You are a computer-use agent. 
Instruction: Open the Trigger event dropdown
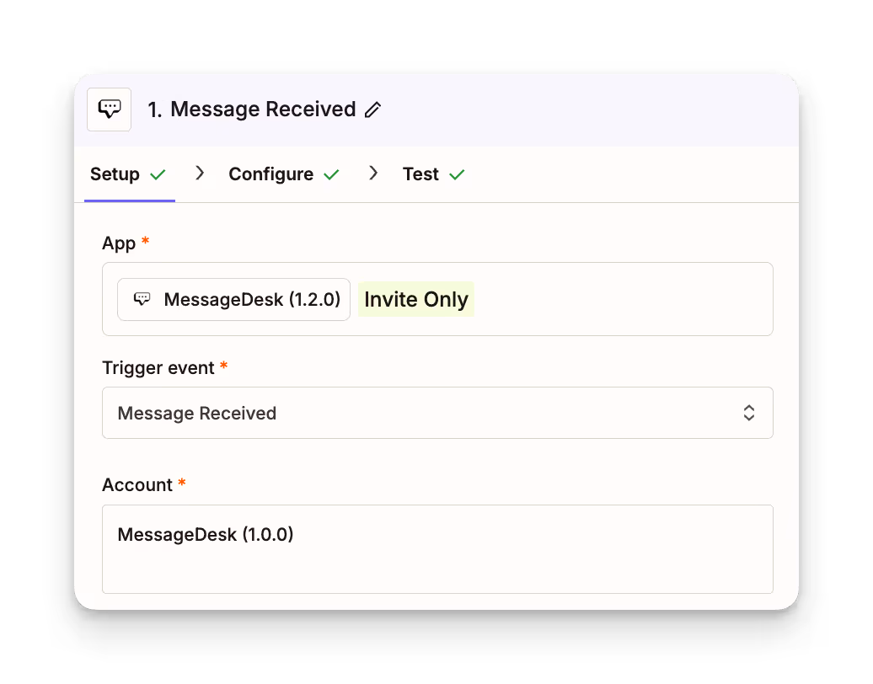pos(437,413)
